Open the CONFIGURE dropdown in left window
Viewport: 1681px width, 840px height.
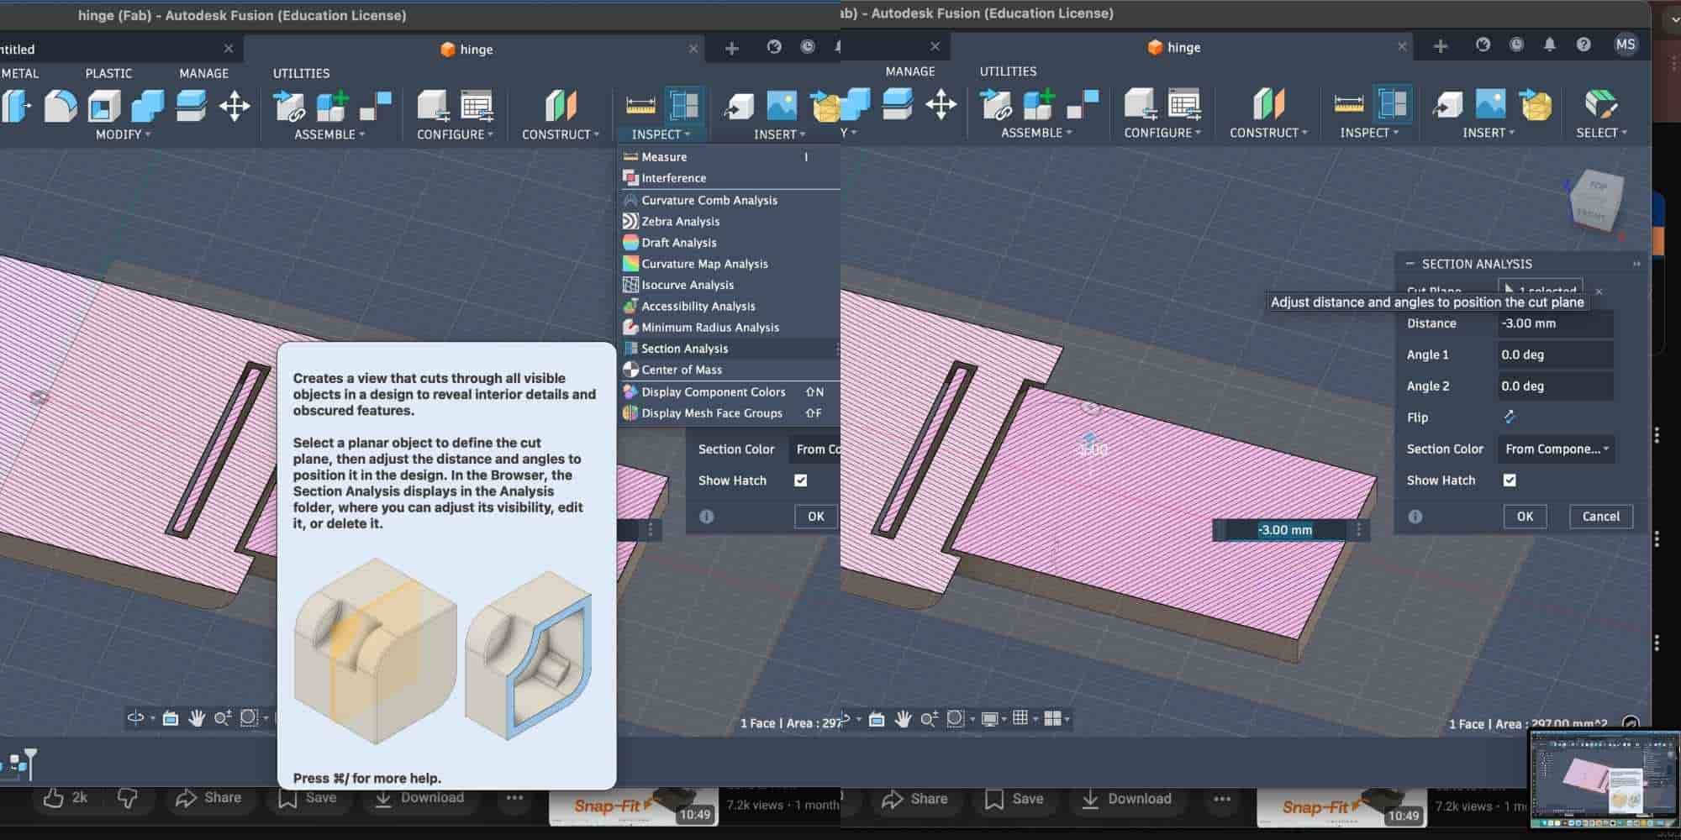click(455, 134)
